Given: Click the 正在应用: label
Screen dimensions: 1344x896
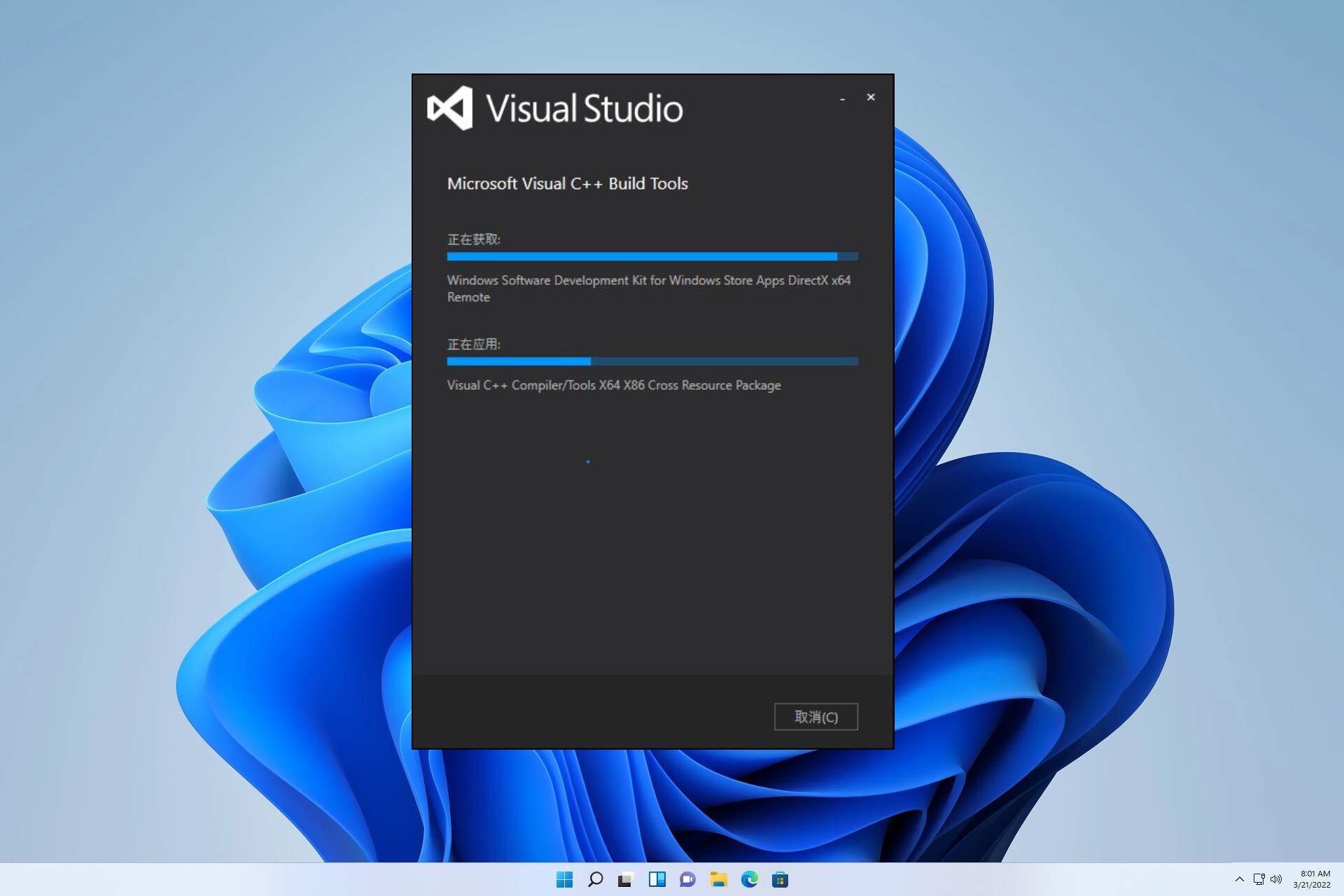Looking at the screenshot, I should (x=474, y=344).
